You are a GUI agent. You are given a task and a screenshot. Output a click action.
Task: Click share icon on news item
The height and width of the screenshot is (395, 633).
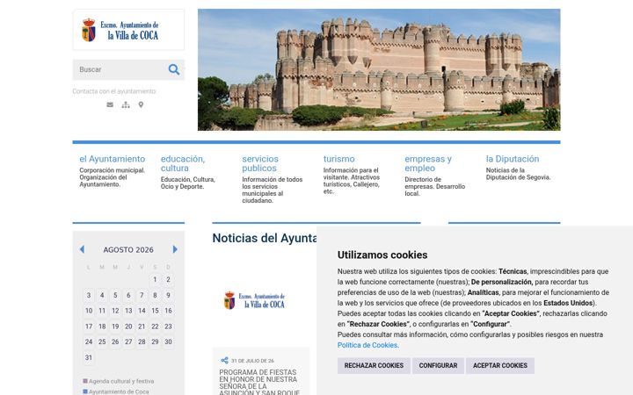pyautogui.click(x=224, y=361)
